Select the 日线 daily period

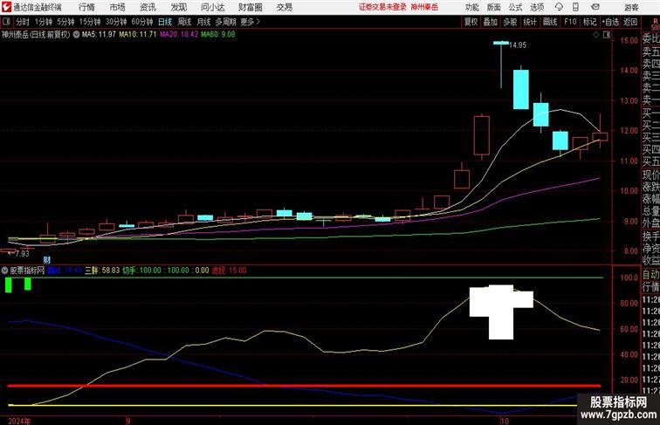165,22
